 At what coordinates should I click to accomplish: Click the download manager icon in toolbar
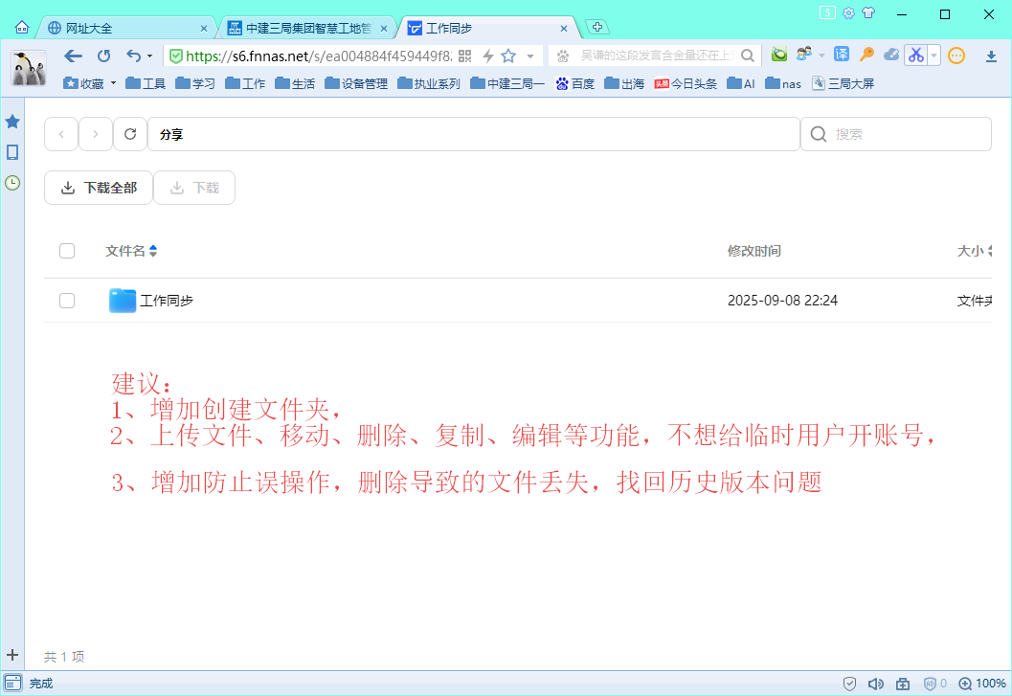click(991, 56)
